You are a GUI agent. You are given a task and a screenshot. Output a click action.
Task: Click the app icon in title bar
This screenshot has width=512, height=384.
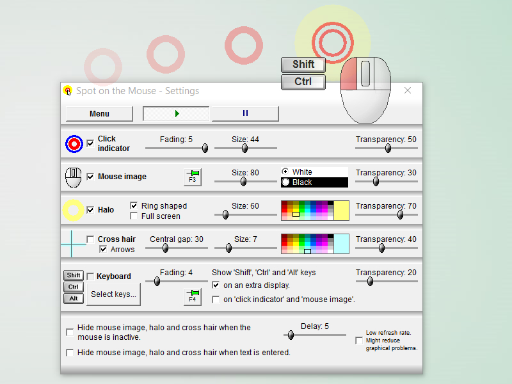(x=68, y=90)
